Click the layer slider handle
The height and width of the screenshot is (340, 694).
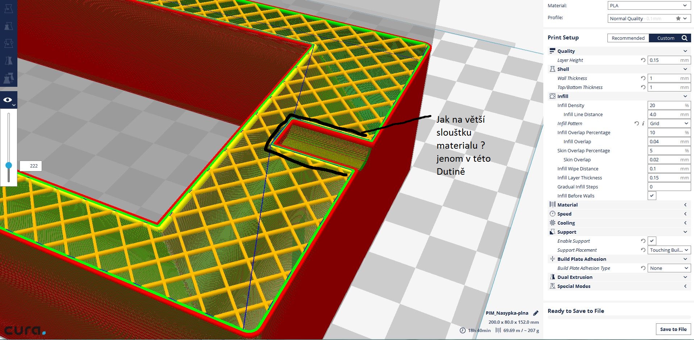pos(9,165)
